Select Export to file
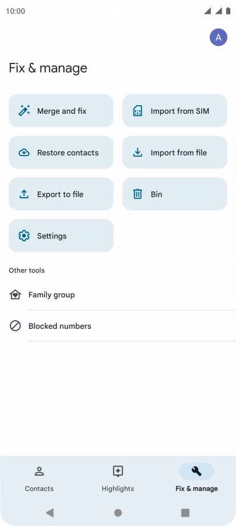 click(61, 194)
